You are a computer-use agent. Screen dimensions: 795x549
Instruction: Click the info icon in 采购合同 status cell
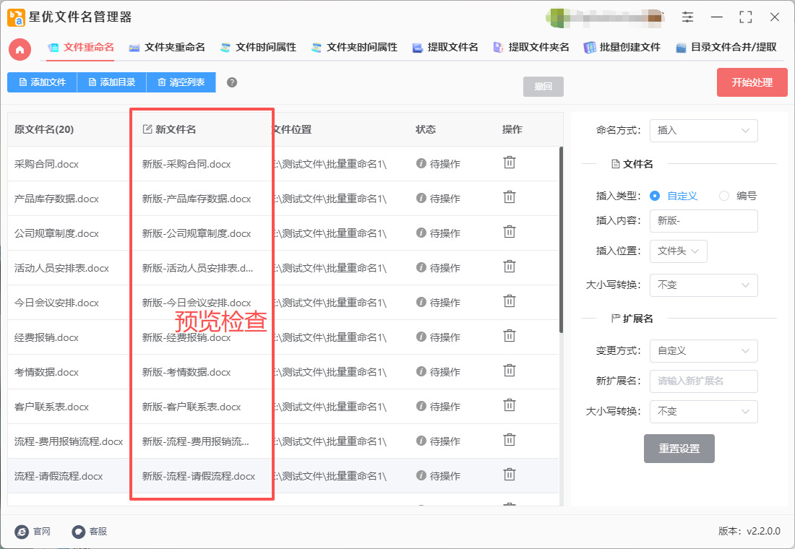pyautogui.click(x=421, y=163)
